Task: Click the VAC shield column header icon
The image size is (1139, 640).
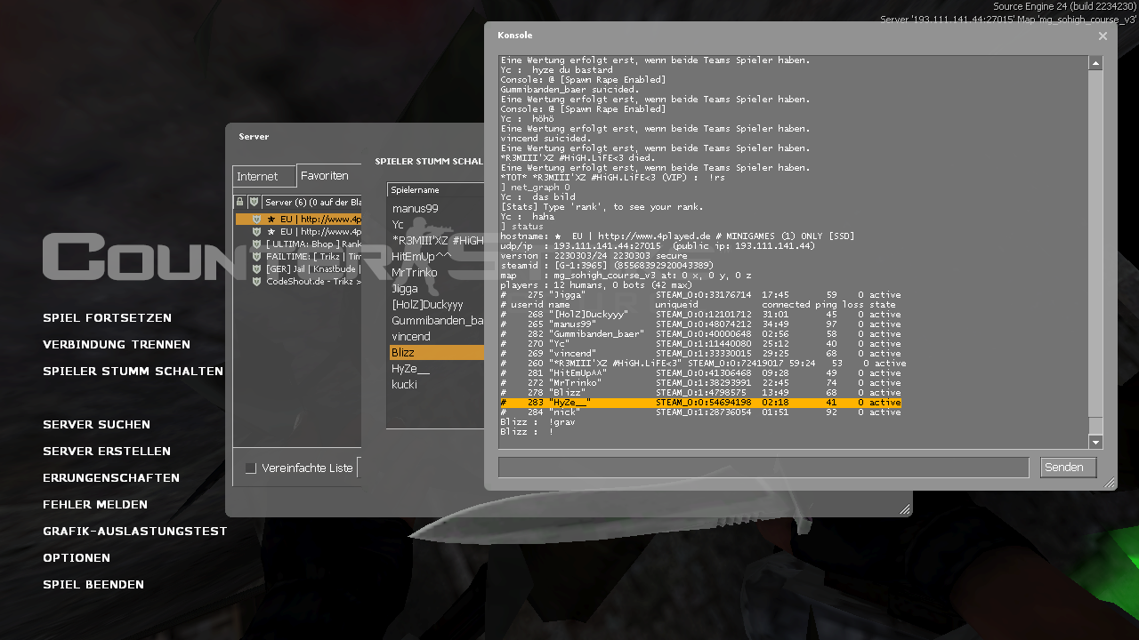Action: [254, 203]
